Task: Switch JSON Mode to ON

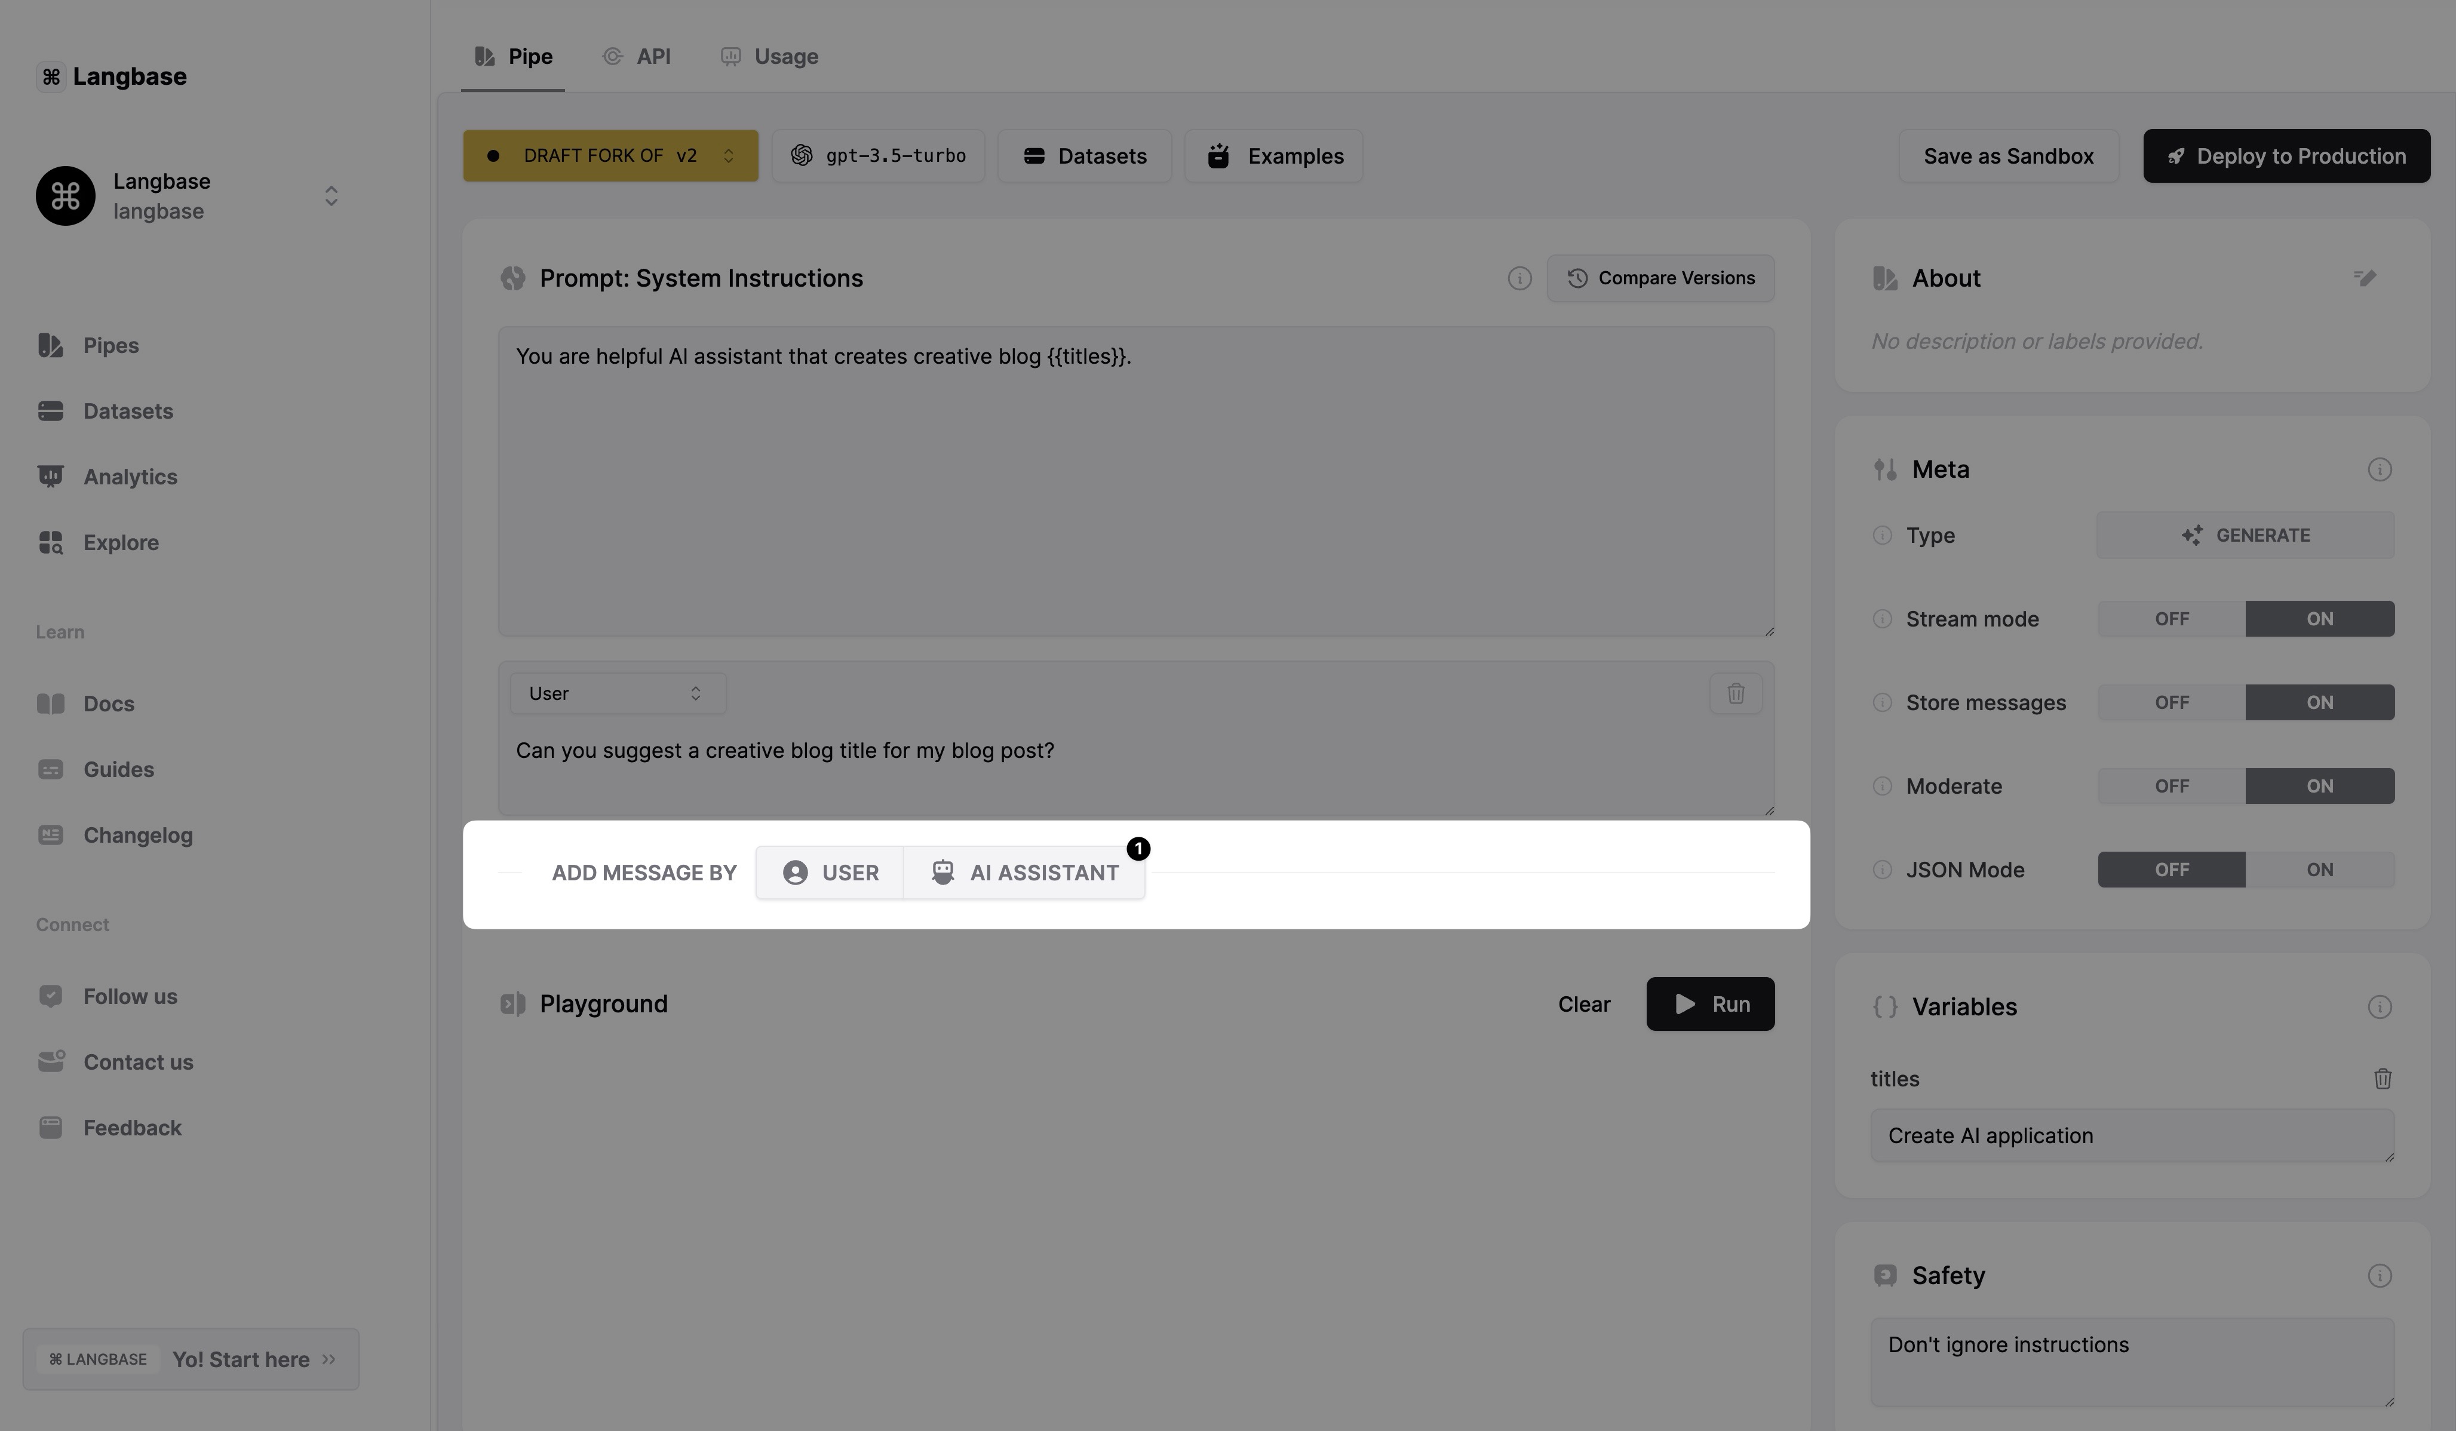Action: pyautogui.click(x=2319, y=870)
